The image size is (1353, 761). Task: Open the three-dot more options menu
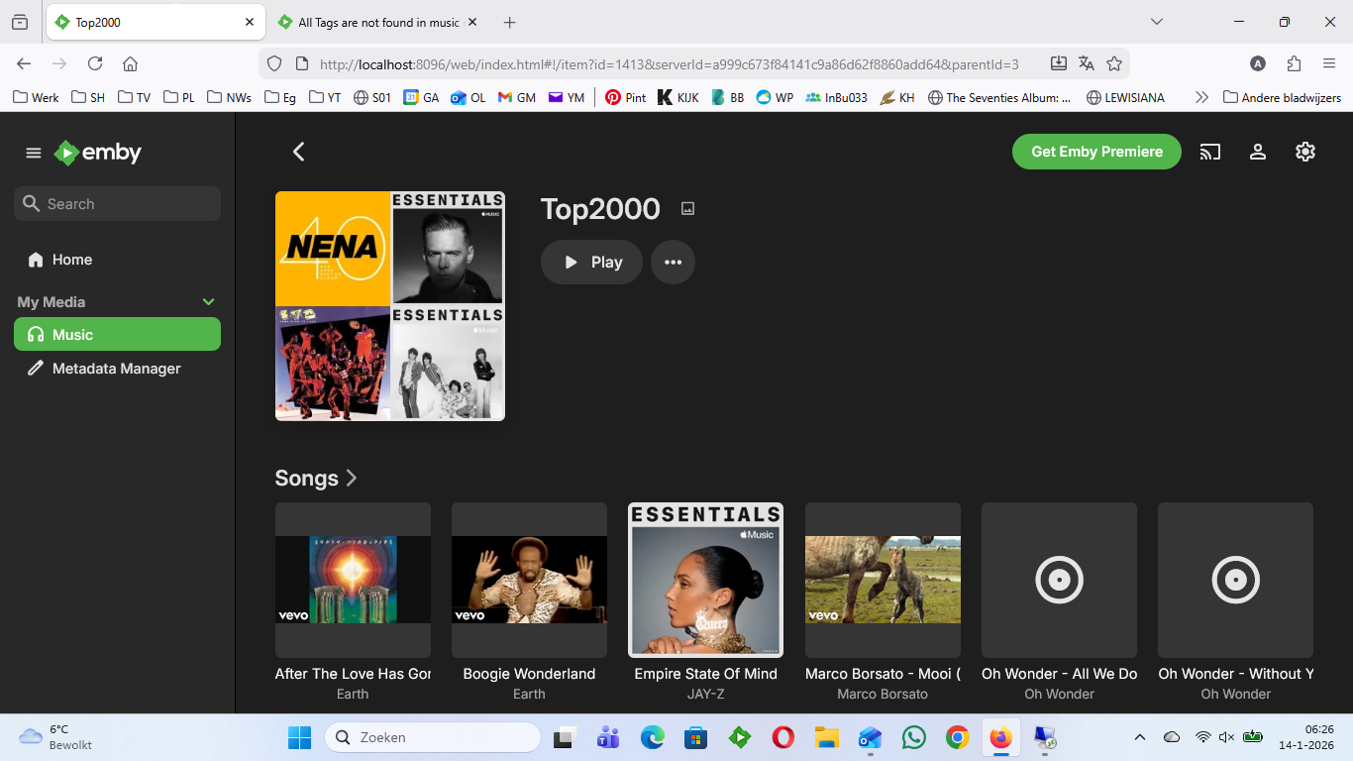point(673,263)
